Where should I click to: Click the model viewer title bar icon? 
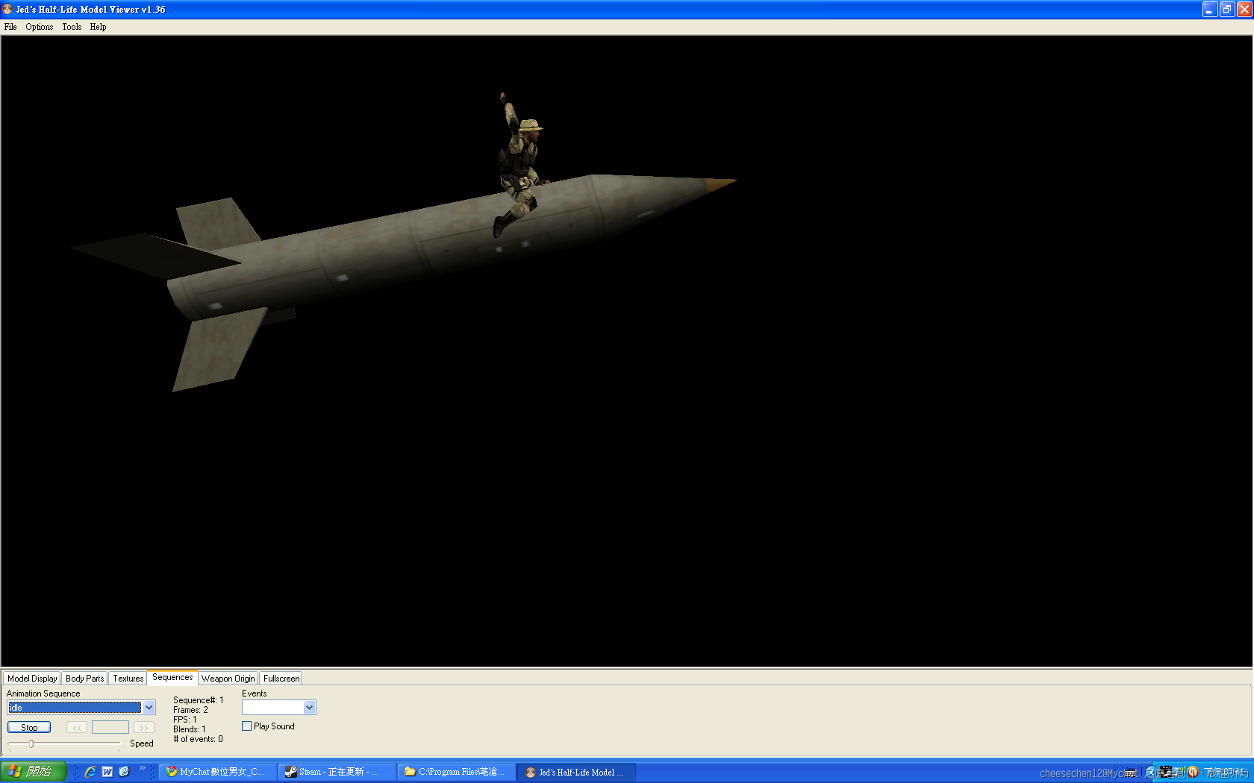(x=7, y=10)
